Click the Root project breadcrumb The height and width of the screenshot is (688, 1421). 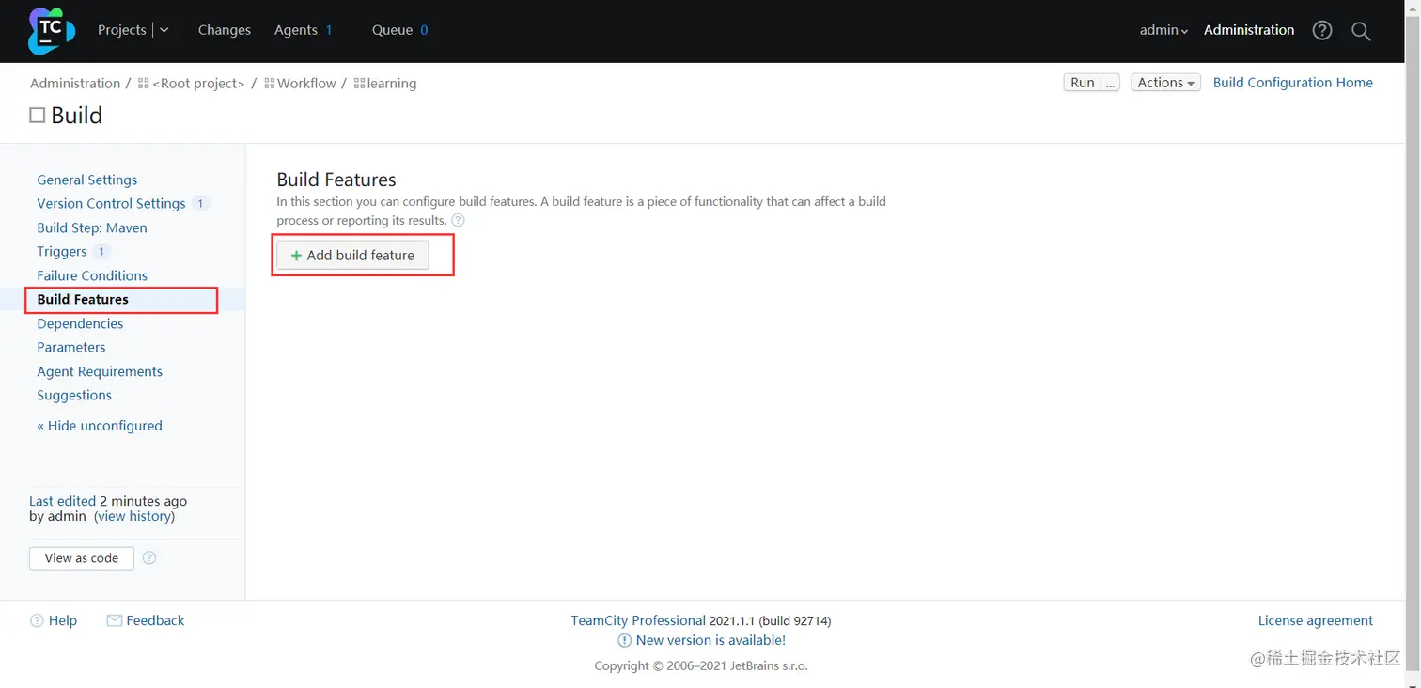[x=198, y=84]
